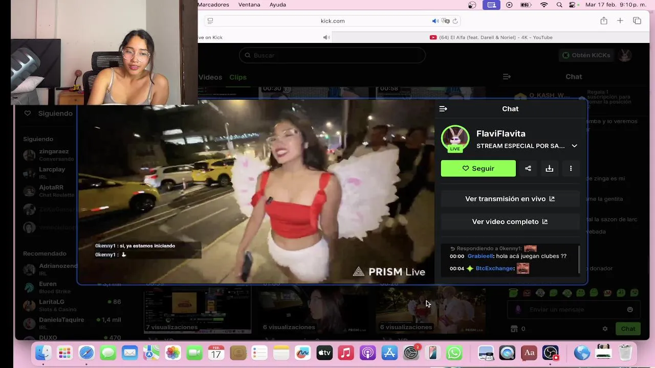The image size is (655, 368).
Task: Click FlaviFlavita channel name
Action: 500,133
